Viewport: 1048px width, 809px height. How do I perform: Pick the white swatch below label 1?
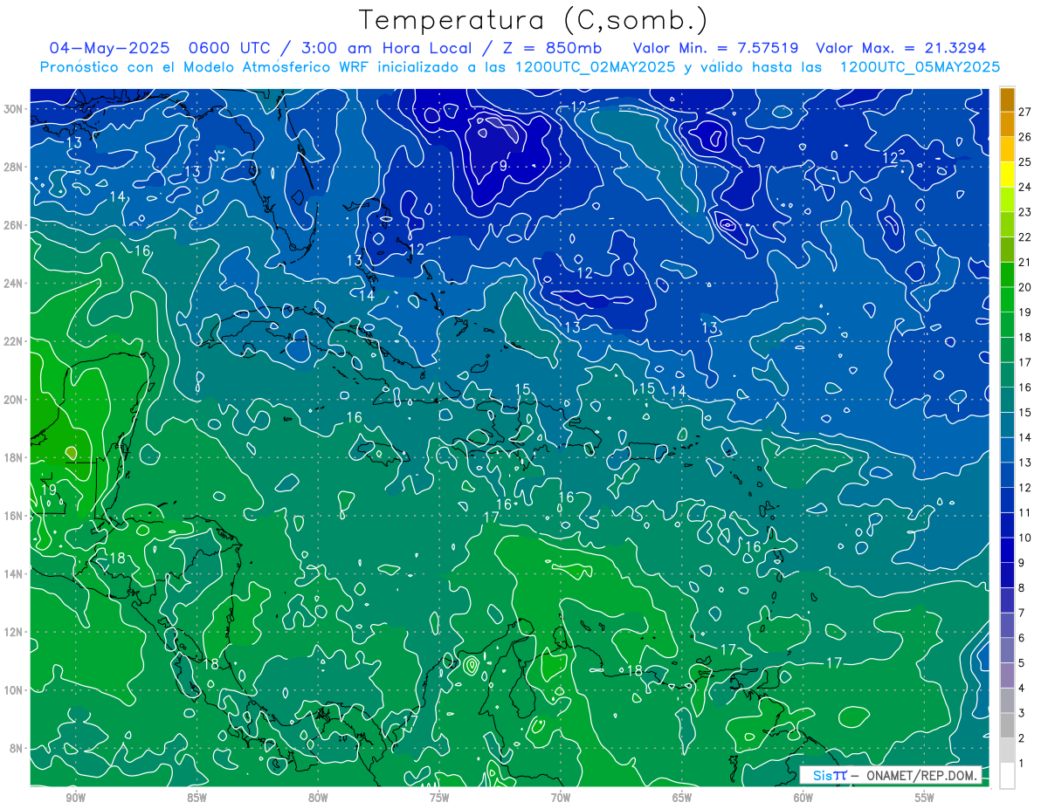tap(1007, 776)
